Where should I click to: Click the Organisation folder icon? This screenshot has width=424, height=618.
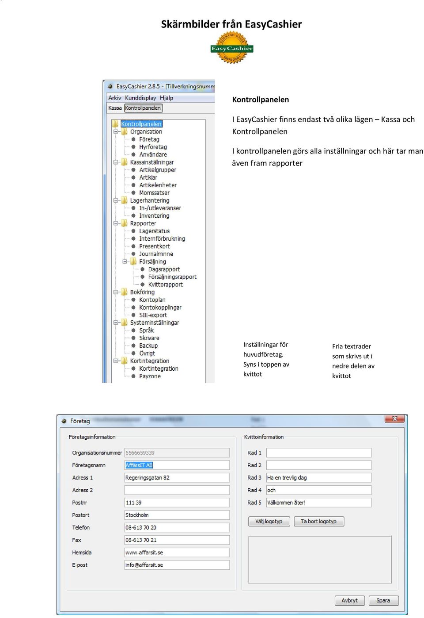pos(125,131)
